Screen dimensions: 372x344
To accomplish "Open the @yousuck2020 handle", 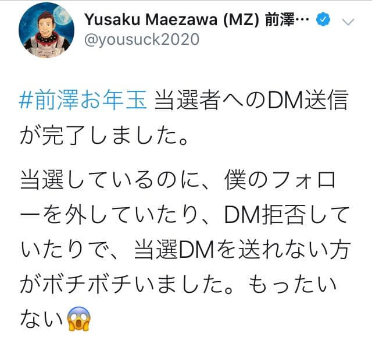I will point(142,40).
